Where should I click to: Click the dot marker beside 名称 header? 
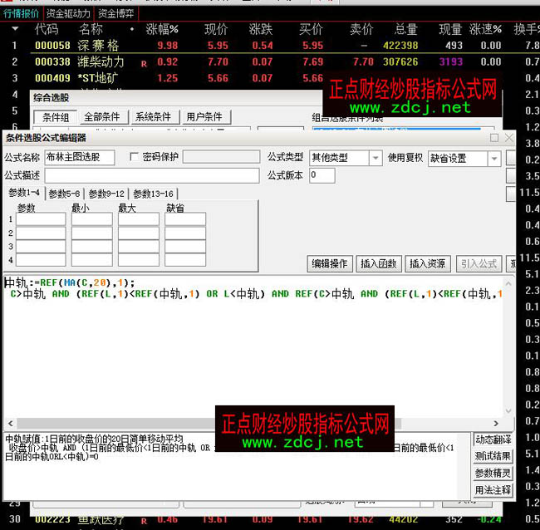[x=131, y=29]
